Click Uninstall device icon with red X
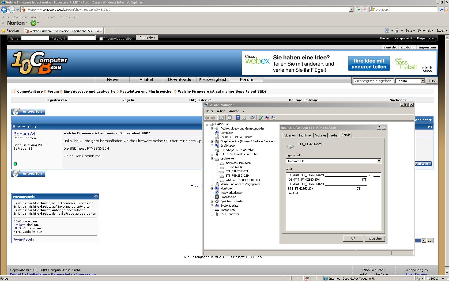The height and width of the screenshot is (281, 449). pyautogui.click(x=267, y=117)
